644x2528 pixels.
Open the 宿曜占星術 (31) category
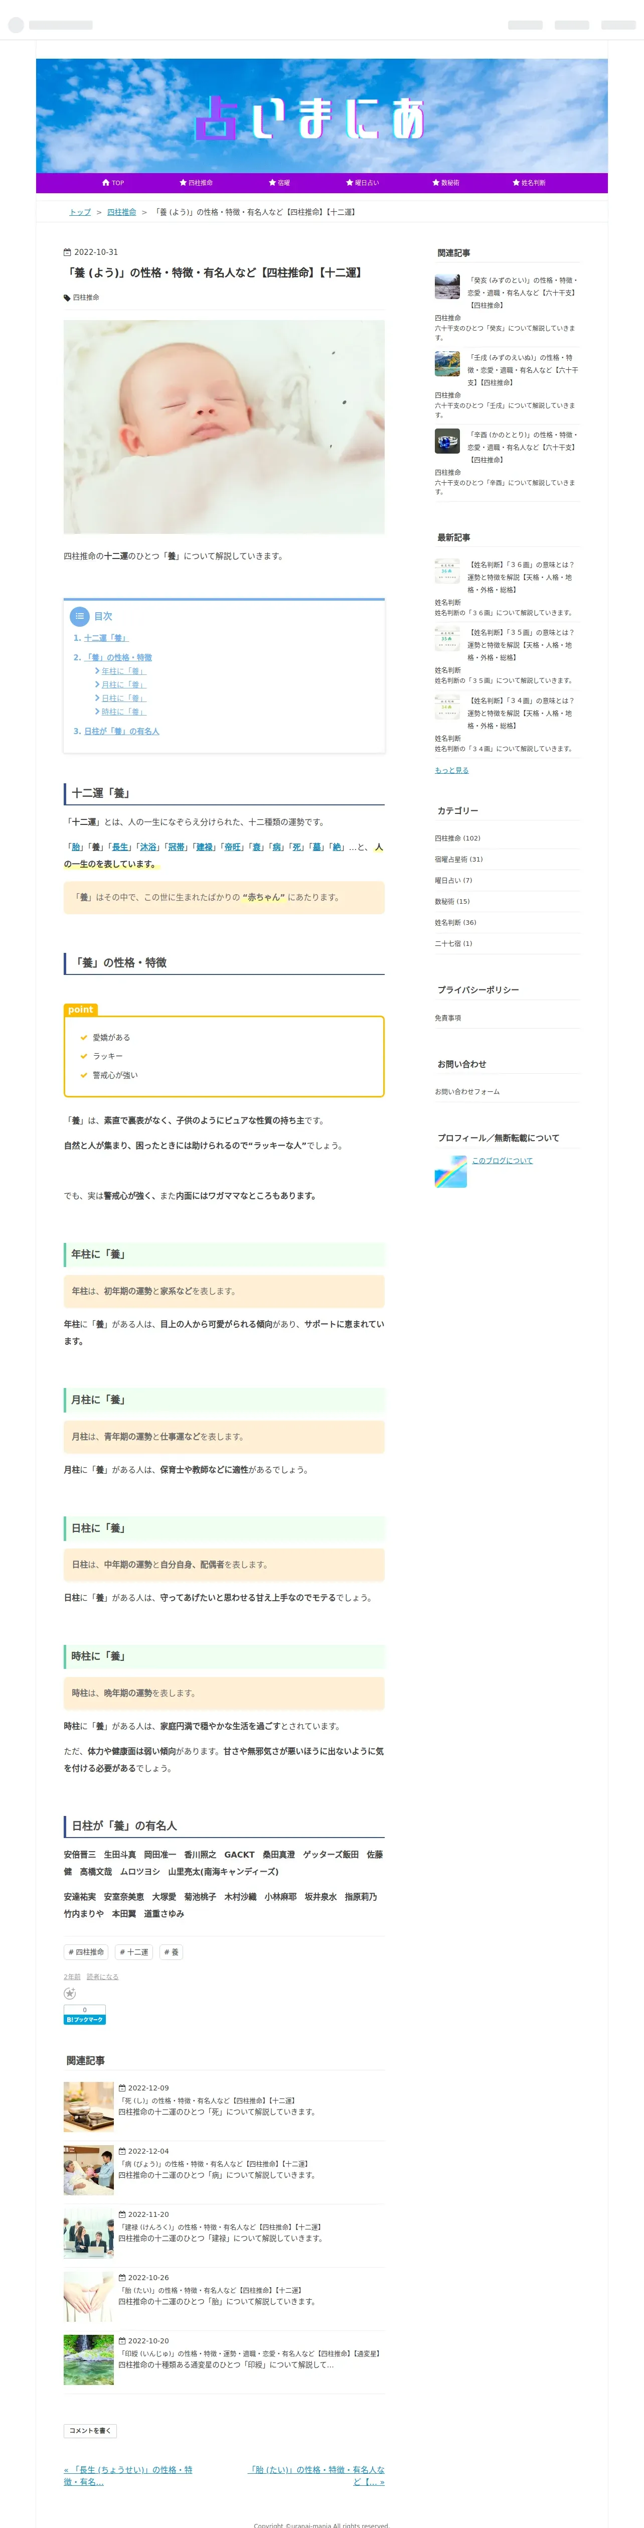point(459,859)
